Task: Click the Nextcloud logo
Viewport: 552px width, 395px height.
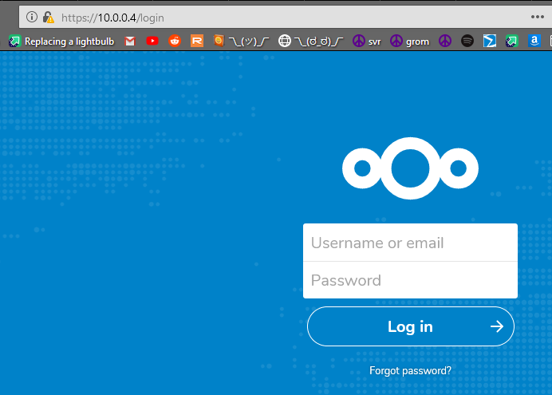Action: click(x=410, y=168)
